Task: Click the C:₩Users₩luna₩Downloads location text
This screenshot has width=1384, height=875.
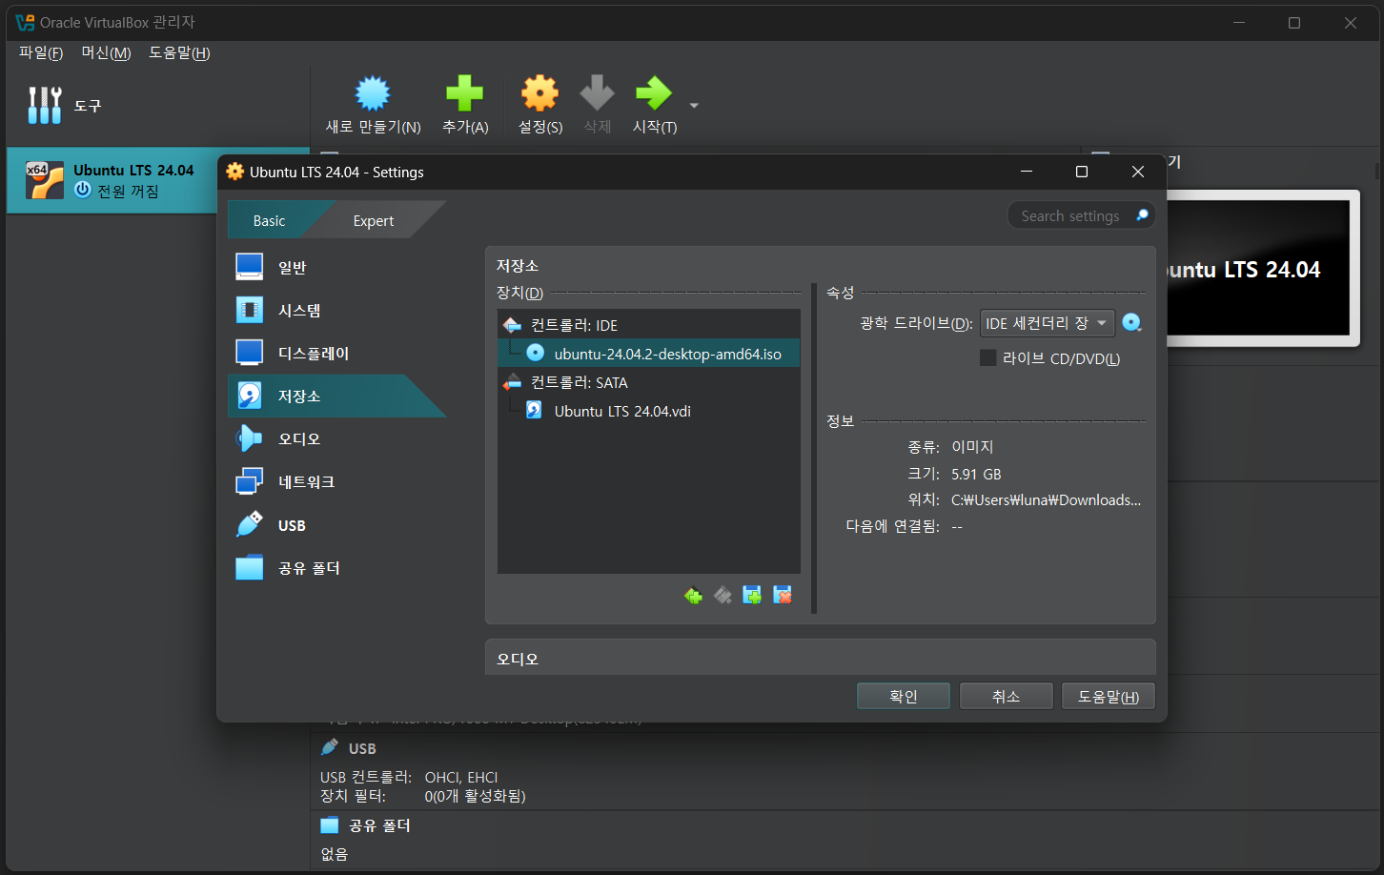Action: [x=1046, y=499]
